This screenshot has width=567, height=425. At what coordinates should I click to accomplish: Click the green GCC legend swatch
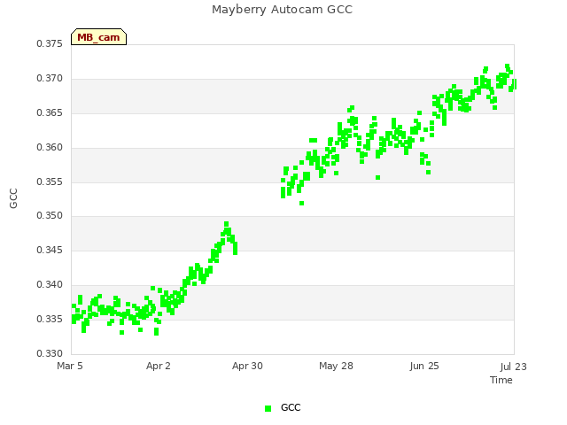click(268, 408)
